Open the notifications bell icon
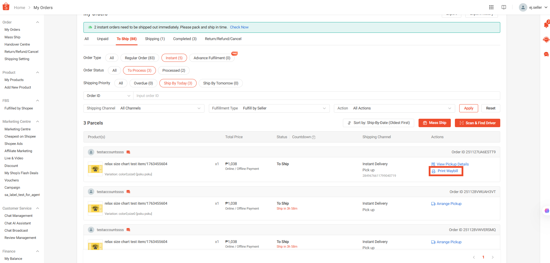550x263 pixels. click(546, 25)
